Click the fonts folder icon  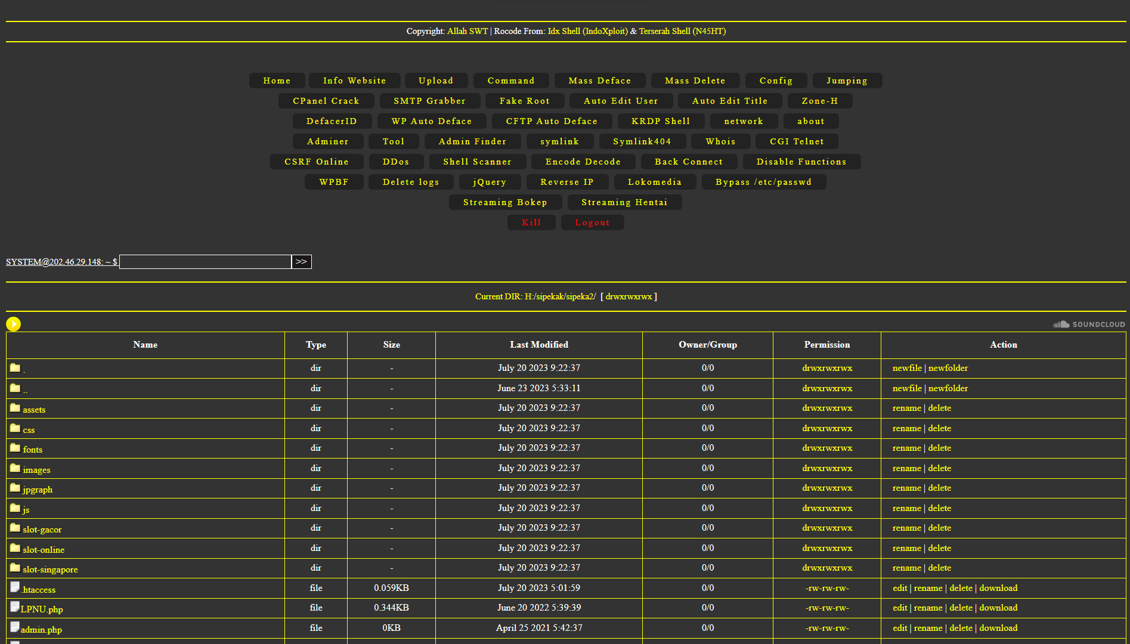[x=15, y=448]
